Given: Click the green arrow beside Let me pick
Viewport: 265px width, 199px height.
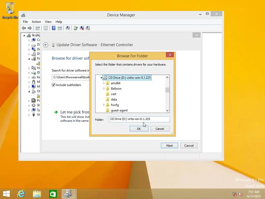Looking at the screenshot, I should point(56,112).
